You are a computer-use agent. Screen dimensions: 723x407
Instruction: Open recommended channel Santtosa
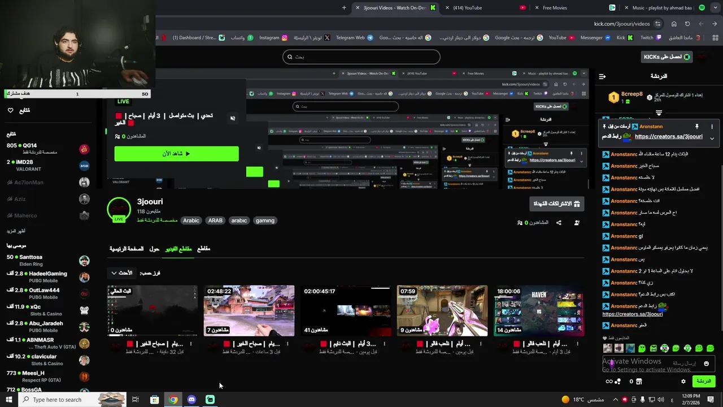point(48,261)
